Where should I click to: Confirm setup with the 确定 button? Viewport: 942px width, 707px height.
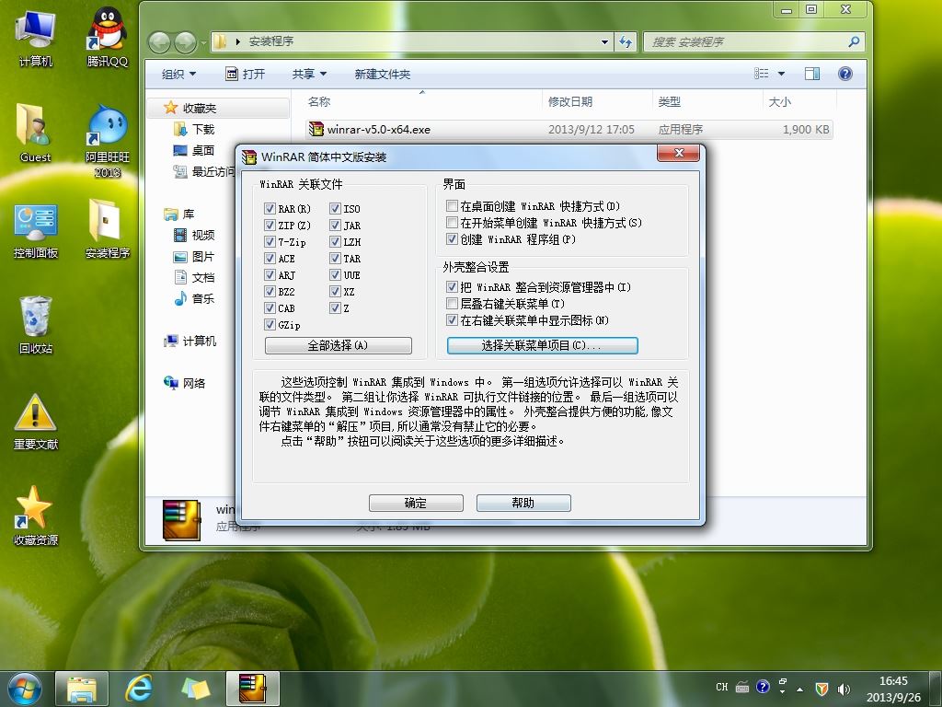point(416,503)
